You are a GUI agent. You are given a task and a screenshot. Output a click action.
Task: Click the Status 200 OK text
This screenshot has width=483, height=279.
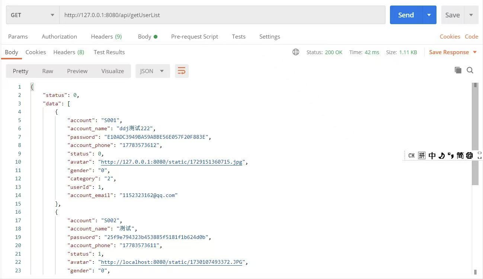[324, 52]
